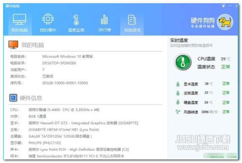Click the 显卡温度 38 ℃ value
Image resolution: width=242 pixels, height=163 pixels.
209,84
